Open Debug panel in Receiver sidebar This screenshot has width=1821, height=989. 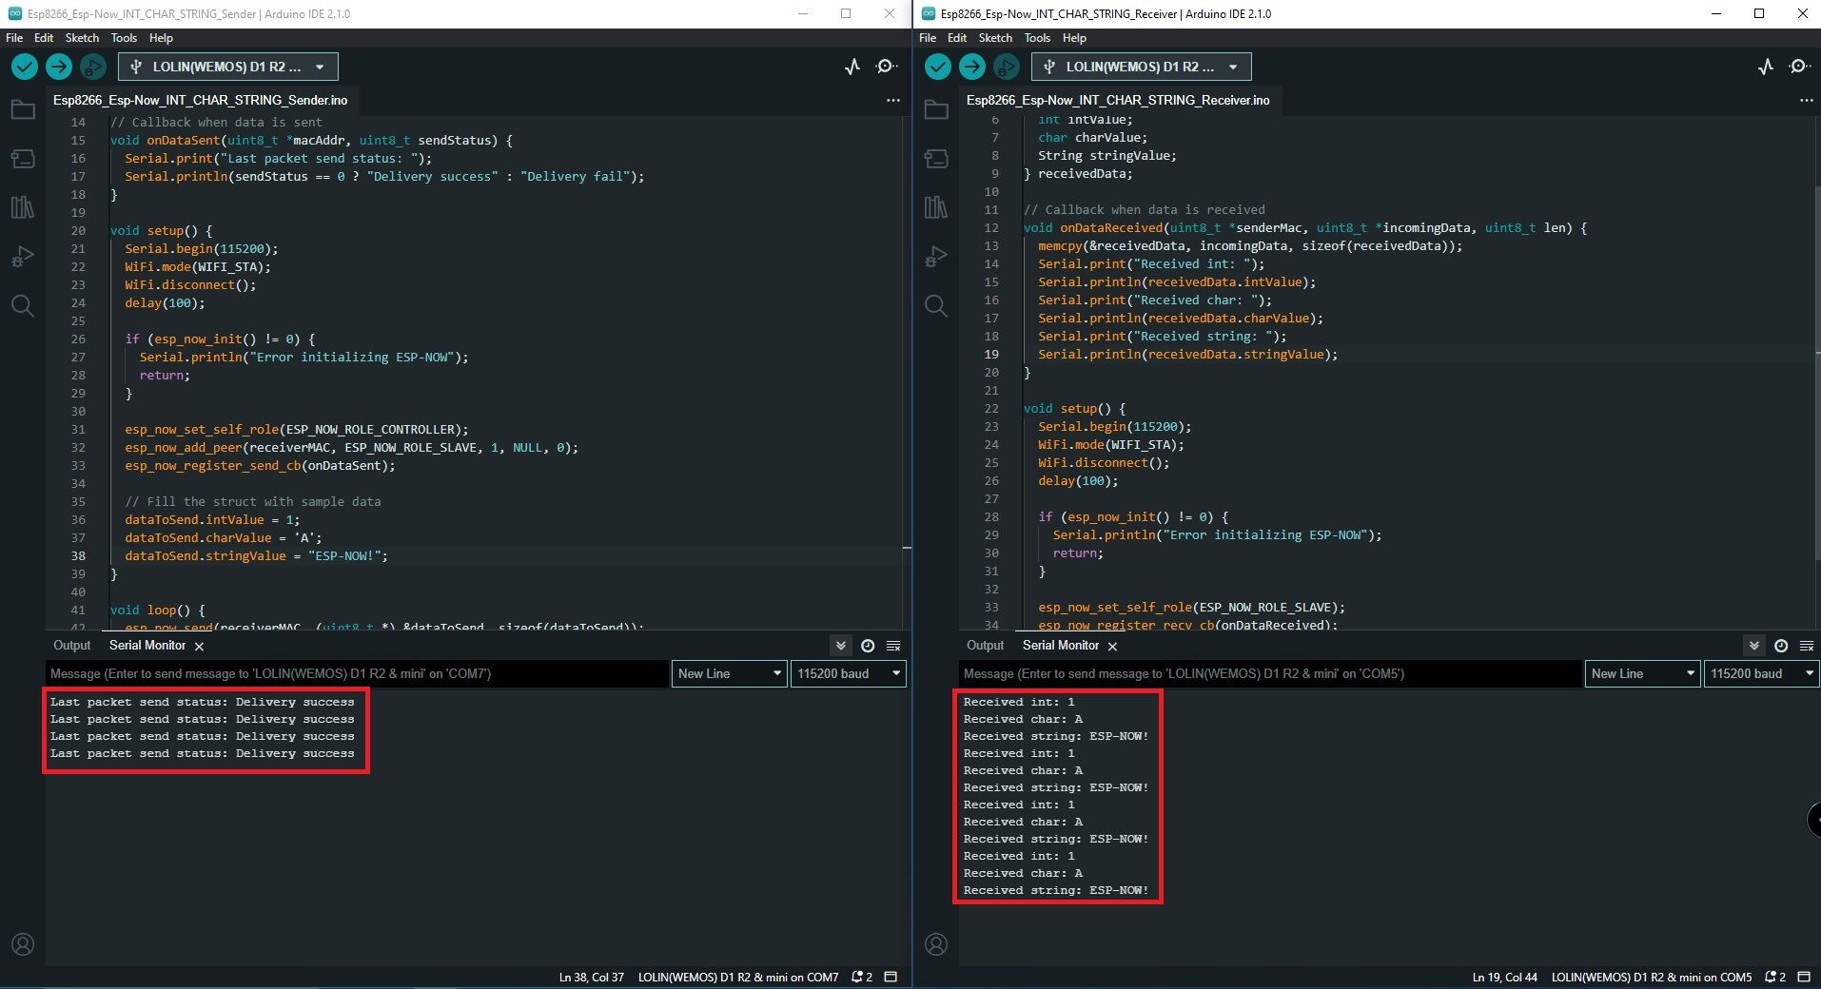tap(936, 257)
